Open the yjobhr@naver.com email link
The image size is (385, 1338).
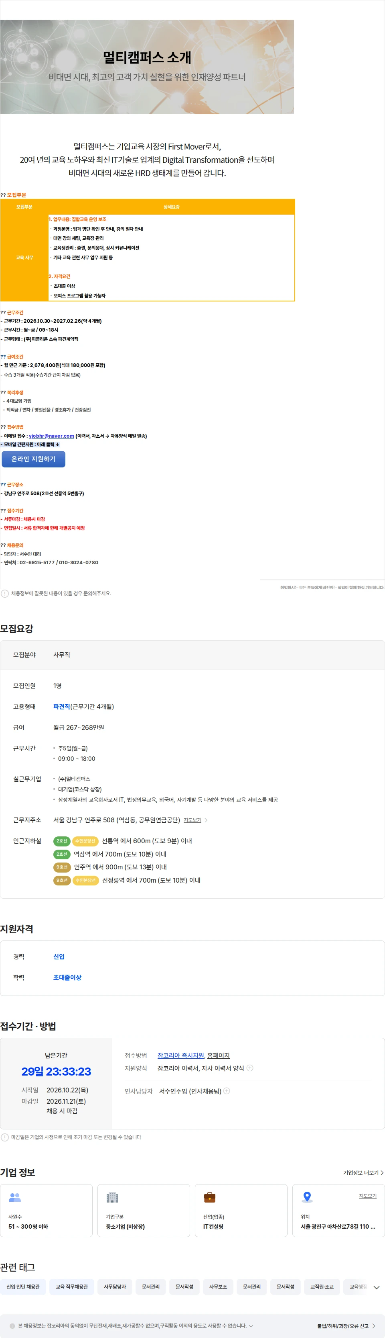51,436
